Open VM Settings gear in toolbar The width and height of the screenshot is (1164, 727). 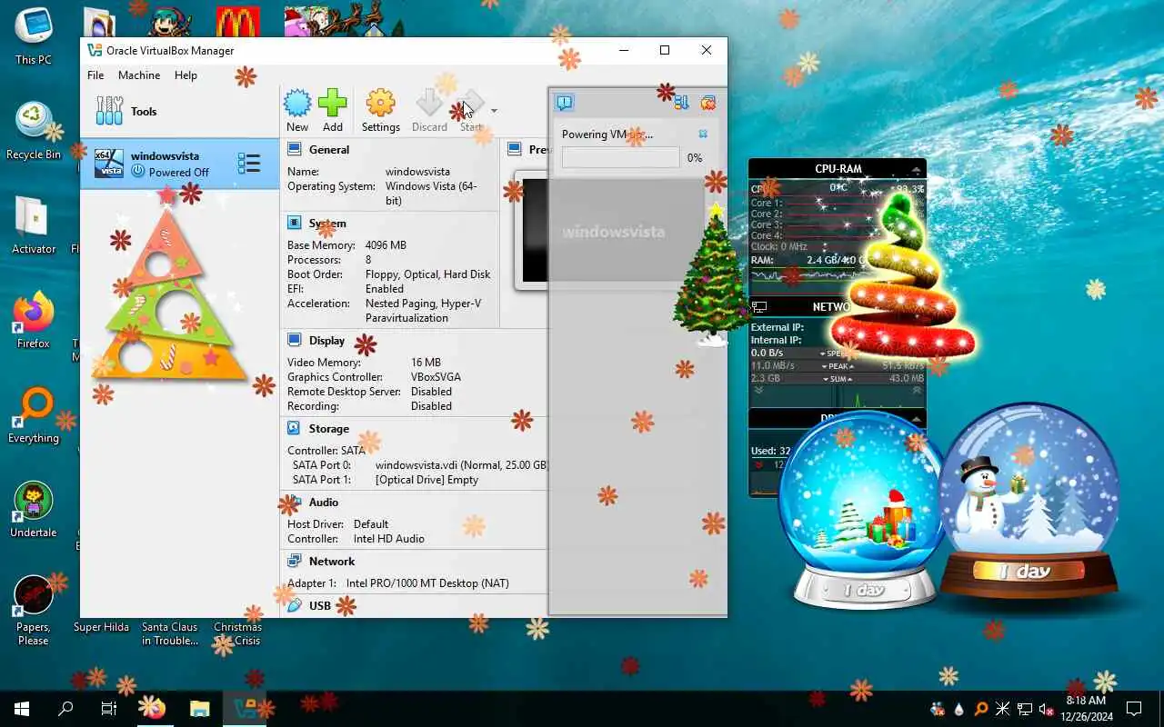point(380,103)
